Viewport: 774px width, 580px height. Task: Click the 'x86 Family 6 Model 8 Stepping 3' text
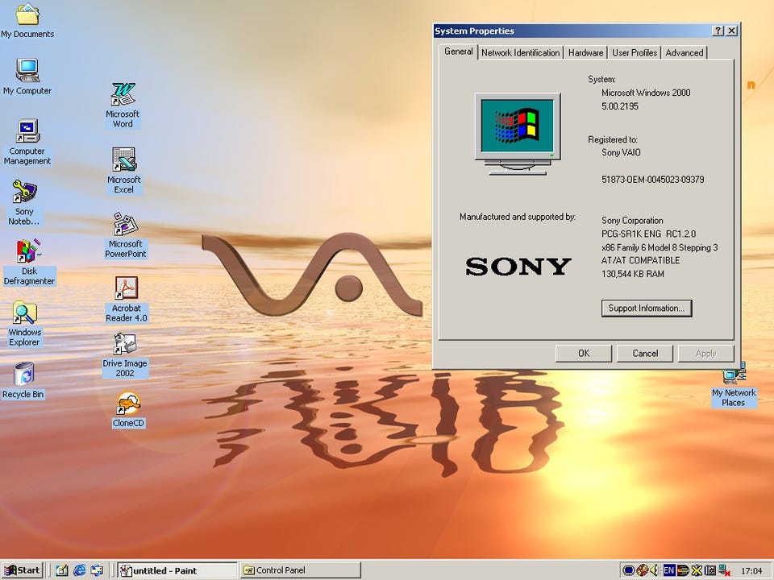coord(660,247)
